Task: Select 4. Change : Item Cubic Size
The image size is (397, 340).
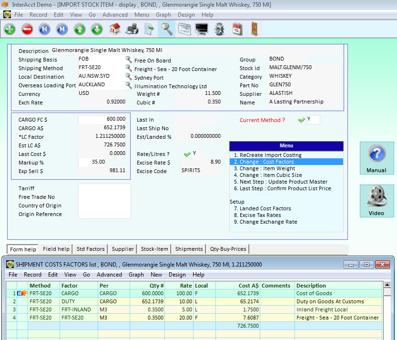Action: coord(286,175)
